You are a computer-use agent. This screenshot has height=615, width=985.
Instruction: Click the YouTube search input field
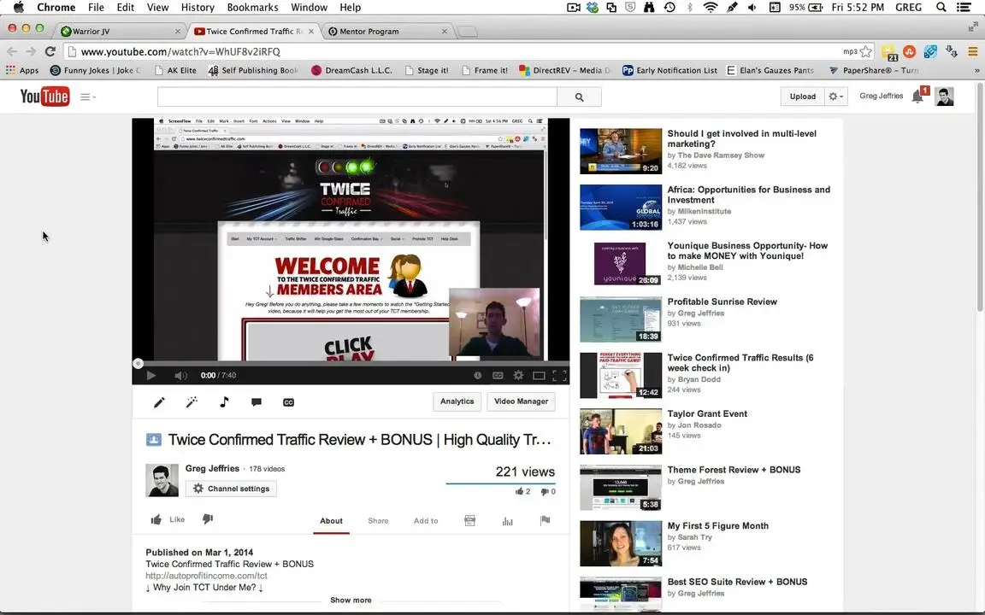coord(357,97)
